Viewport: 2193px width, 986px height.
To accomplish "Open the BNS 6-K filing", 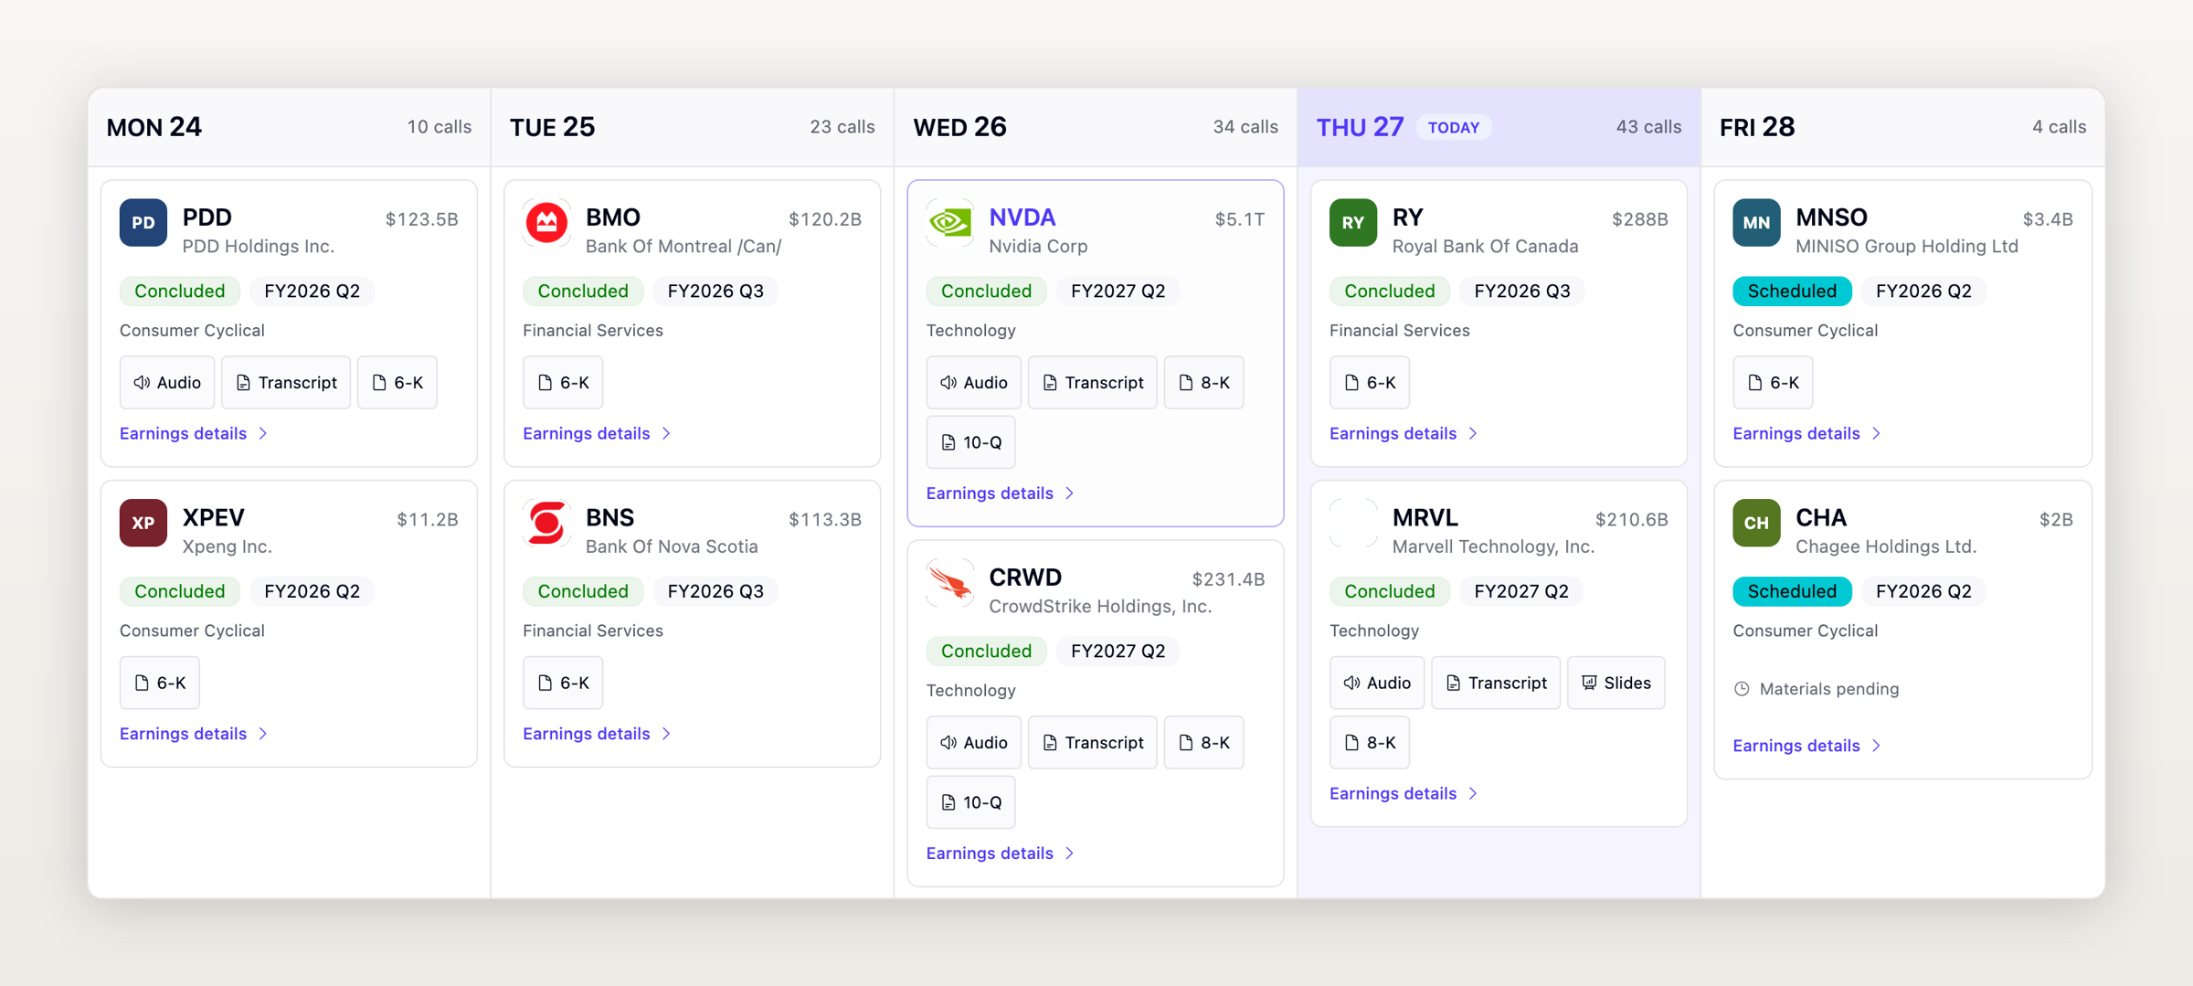I will [x=563, y=683].
